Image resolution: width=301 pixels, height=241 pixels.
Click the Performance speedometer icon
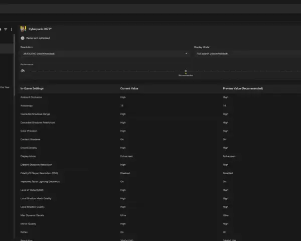coord(23,71)
